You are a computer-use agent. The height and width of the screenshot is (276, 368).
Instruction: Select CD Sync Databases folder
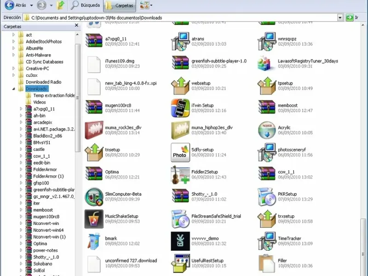(x=44, y=62)
